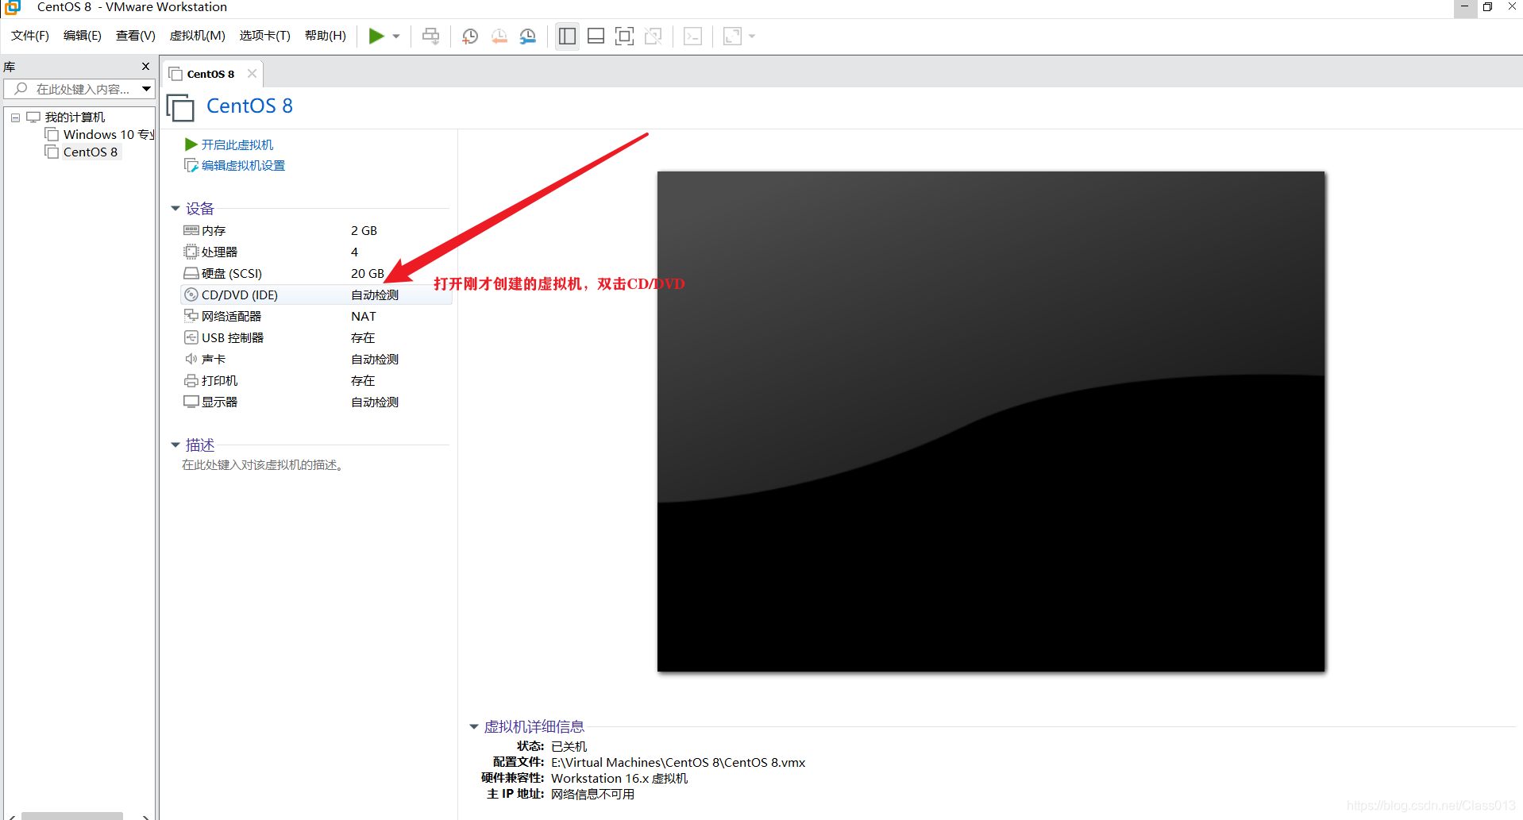The image size is (1523, 820).
Task: Click the library search input field
Action: [78, 89]
